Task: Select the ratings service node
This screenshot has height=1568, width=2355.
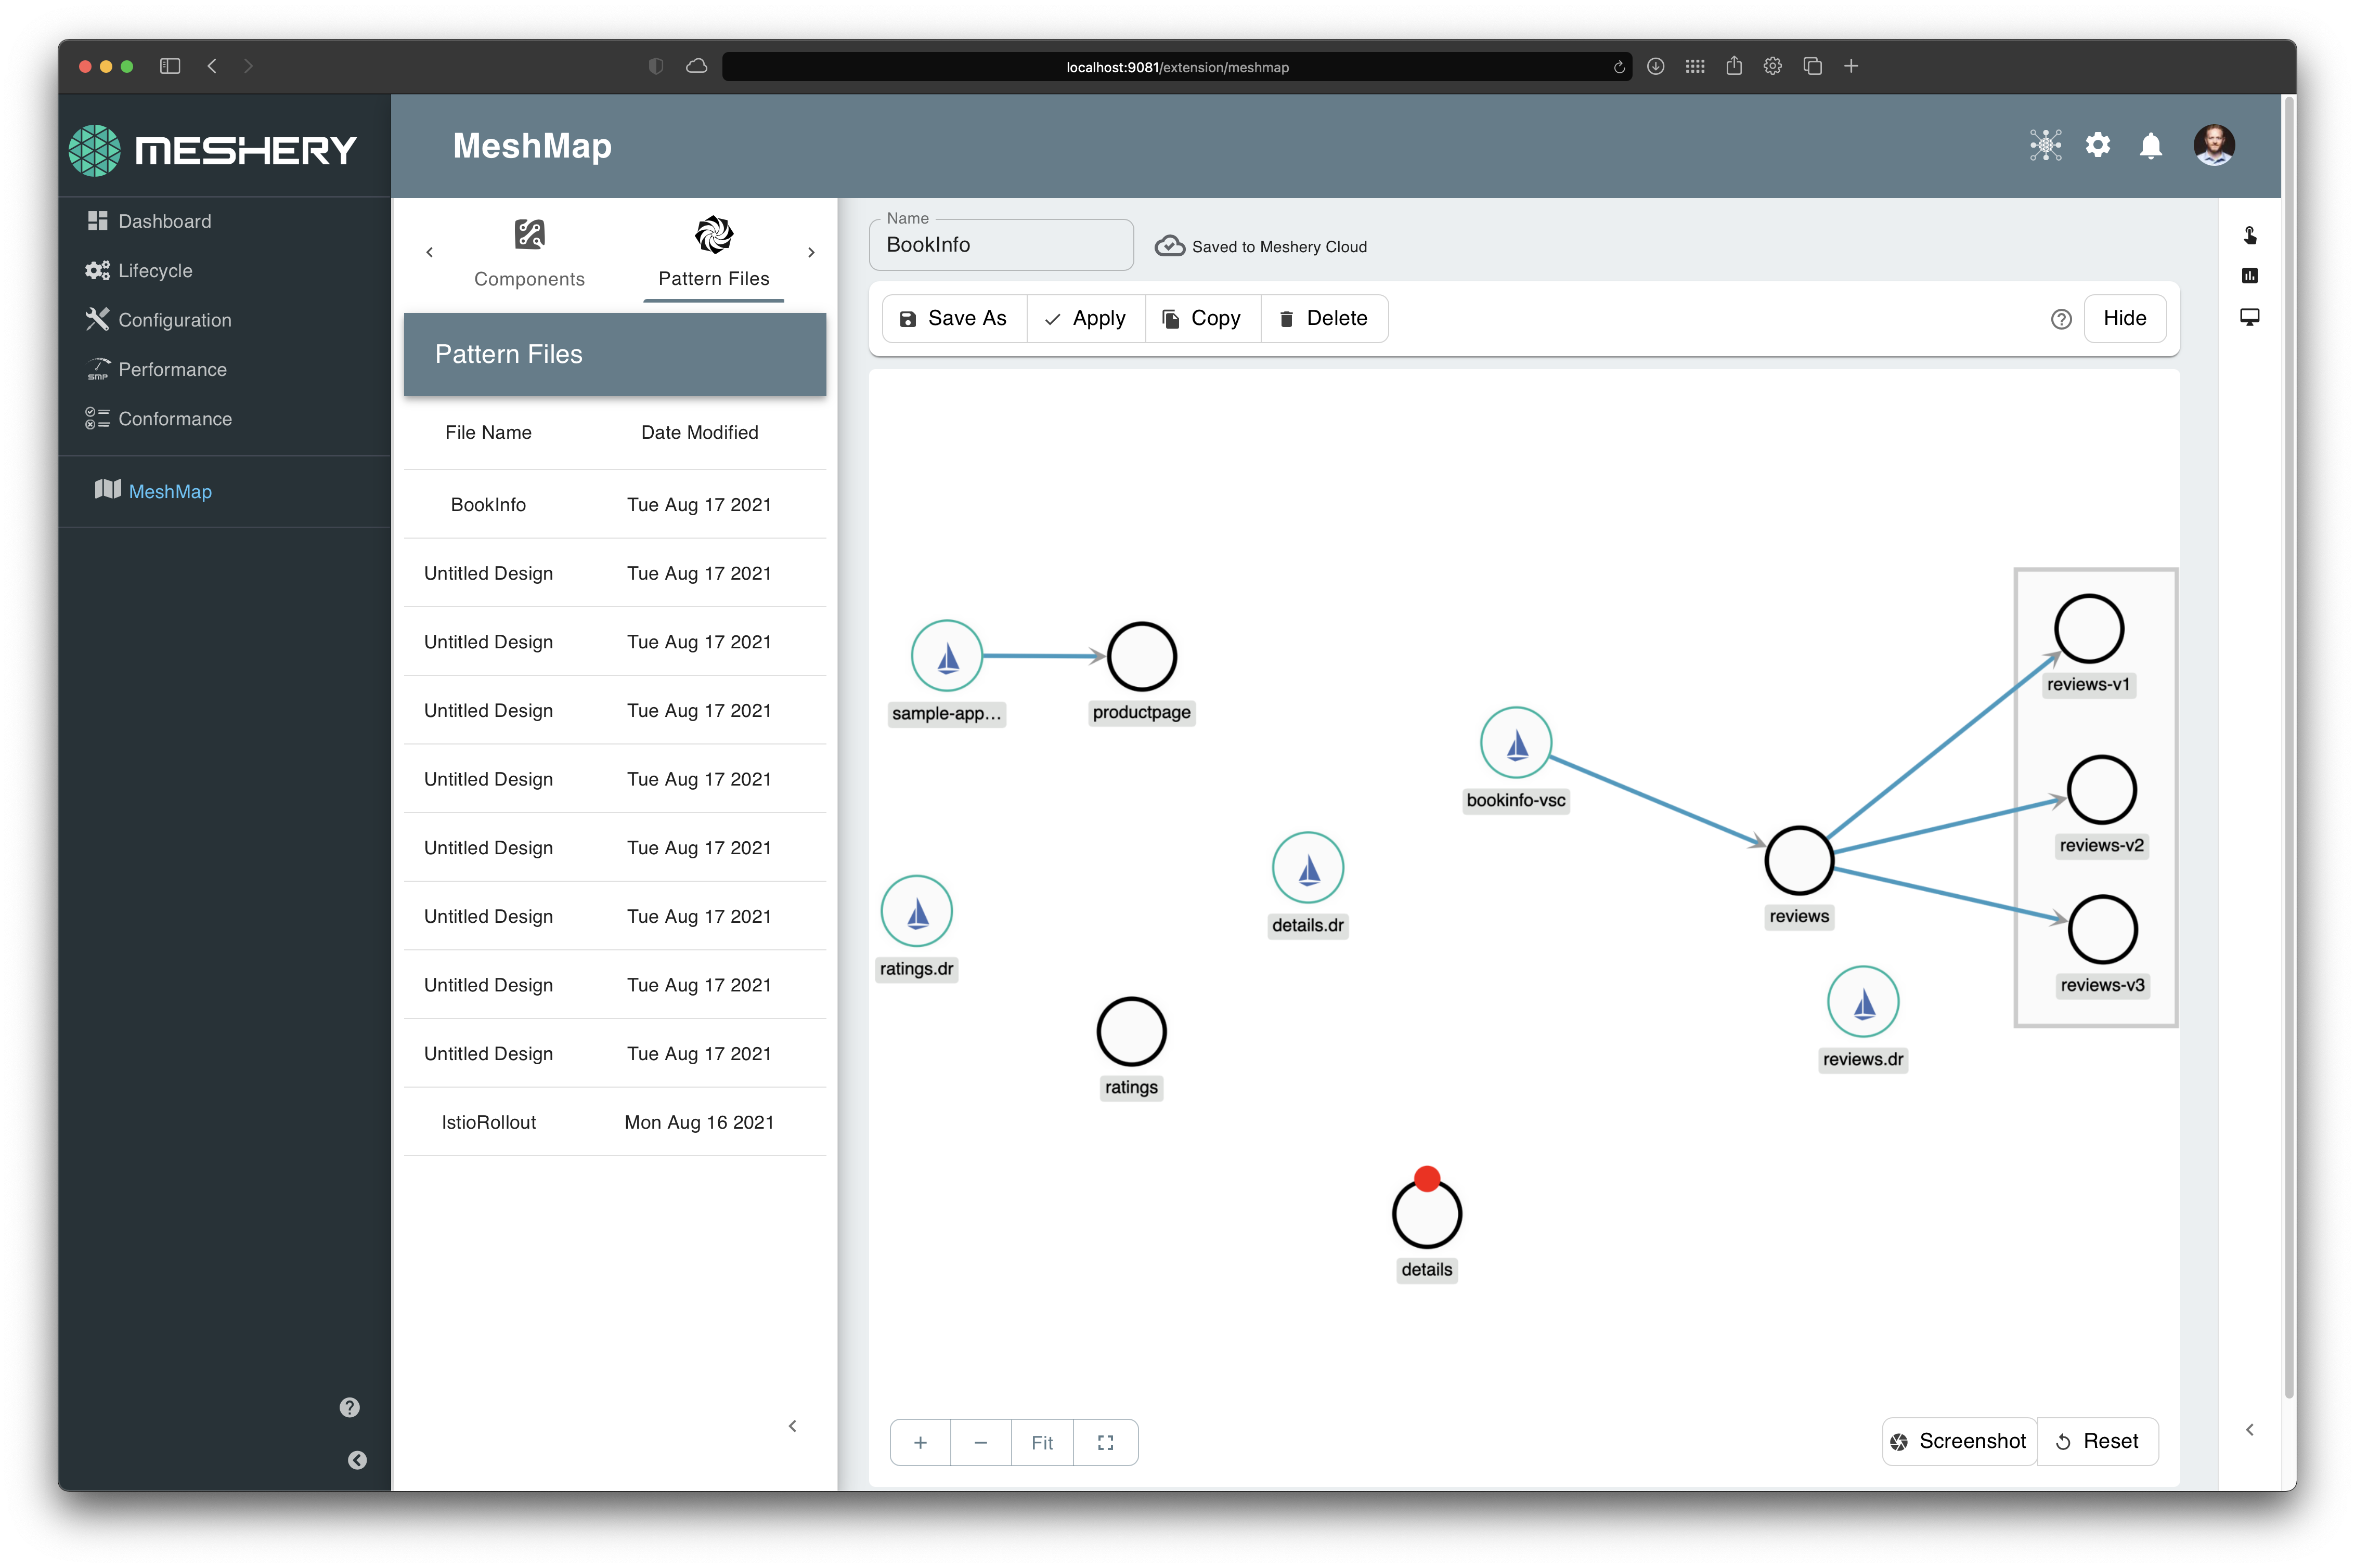Action: pyautogui.click(x=1132, y=1031)
